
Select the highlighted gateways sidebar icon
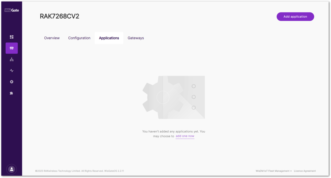(12, 48)
